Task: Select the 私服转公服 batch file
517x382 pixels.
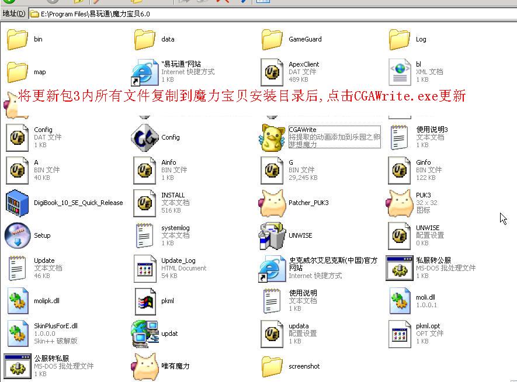Action: (400, 268)
